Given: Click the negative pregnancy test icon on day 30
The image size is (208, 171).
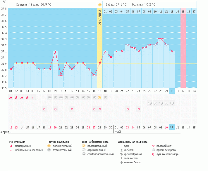Looking at the screenshot, I should tap(172, 103).
